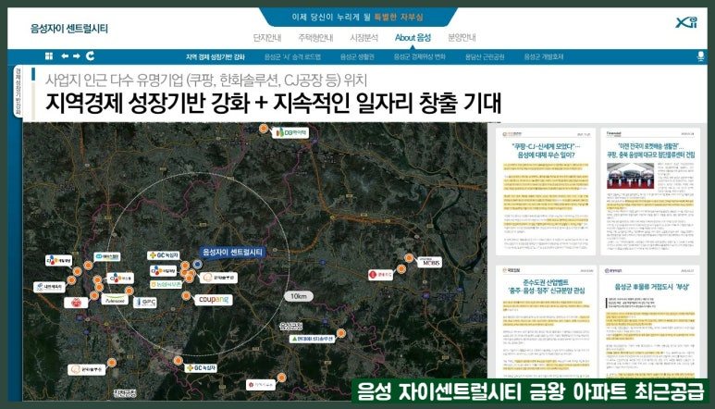Click the orange marker next to Coupang
The image size is (715, 409).
click(186, 296)
